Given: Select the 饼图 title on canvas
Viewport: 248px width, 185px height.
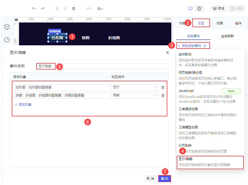Looking at the screenshot, I should [86, 38].
